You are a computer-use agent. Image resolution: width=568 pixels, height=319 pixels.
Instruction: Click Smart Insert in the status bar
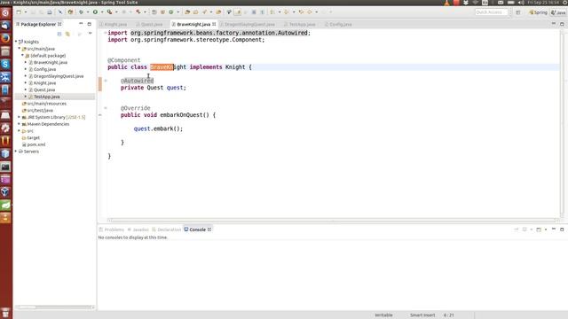click(422, 315)
